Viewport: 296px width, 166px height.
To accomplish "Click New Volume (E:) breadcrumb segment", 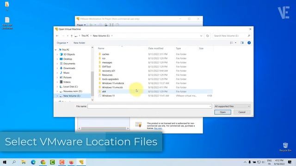I will [101, 36].
